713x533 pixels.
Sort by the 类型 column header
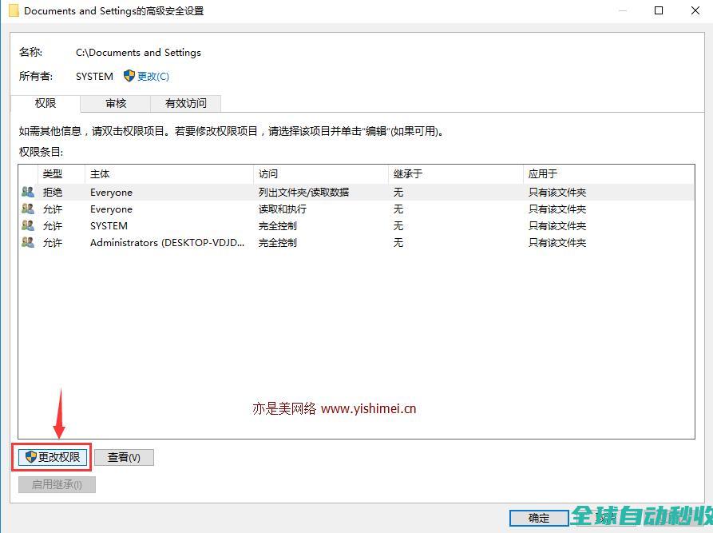(x=53, y=173)
